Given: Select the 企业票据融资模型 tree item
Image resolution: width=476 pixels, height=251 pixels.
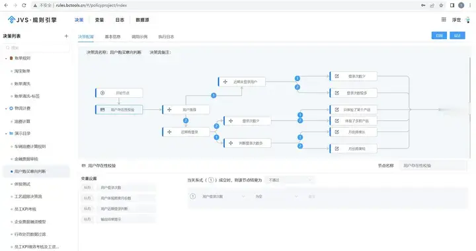Looking at the screenshot, I should point(30,221).
